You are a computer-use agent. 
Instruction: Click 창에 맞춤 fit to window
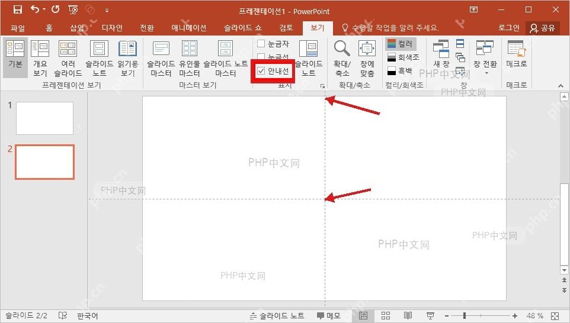[367, 57]
